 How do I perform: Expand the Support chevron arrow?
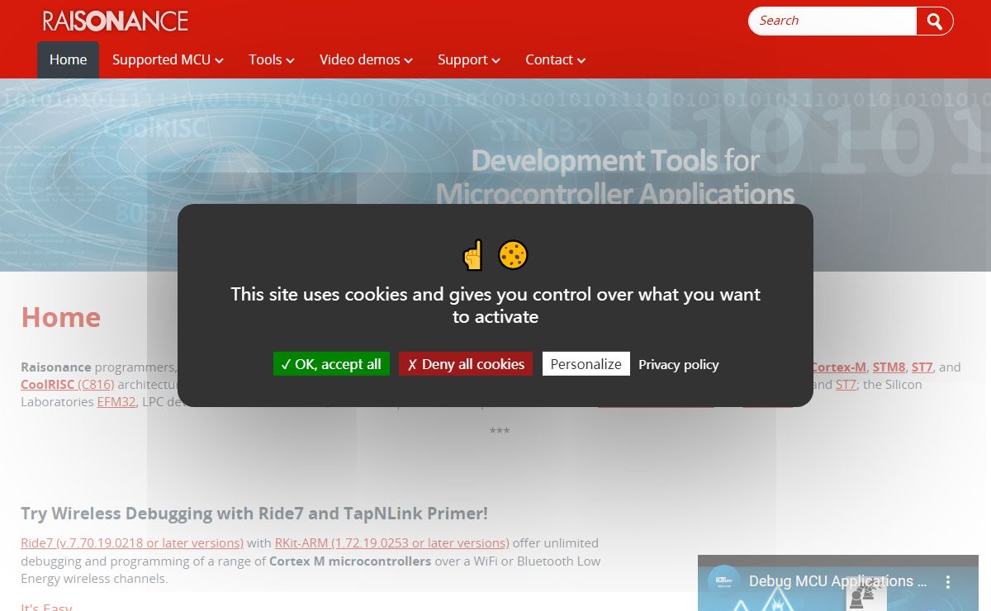pyautogui.click(x=495, y=60)
